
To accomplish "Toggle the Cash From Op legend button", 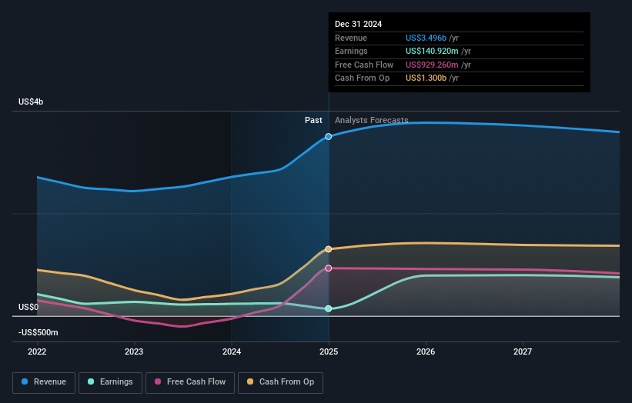I will click(x=280, y=382).
